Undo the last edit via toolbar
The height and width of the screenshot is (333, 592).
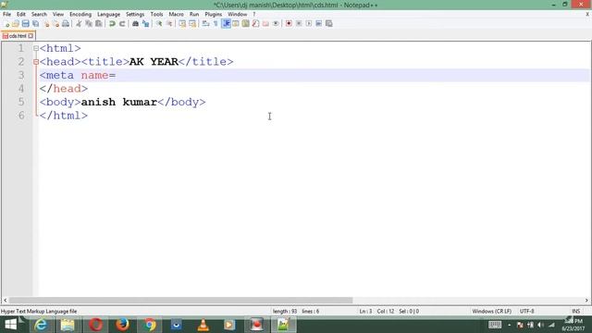coord(112,23)
